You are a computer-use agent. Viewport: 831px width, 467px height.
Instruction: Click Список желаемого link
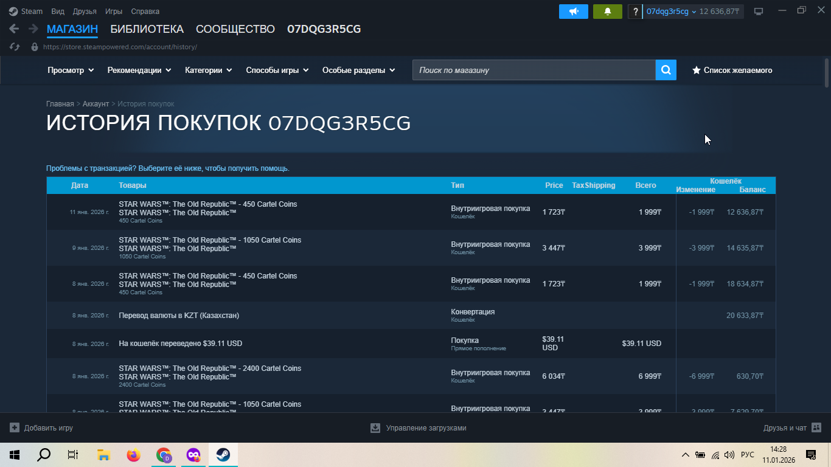coord(738,70)
